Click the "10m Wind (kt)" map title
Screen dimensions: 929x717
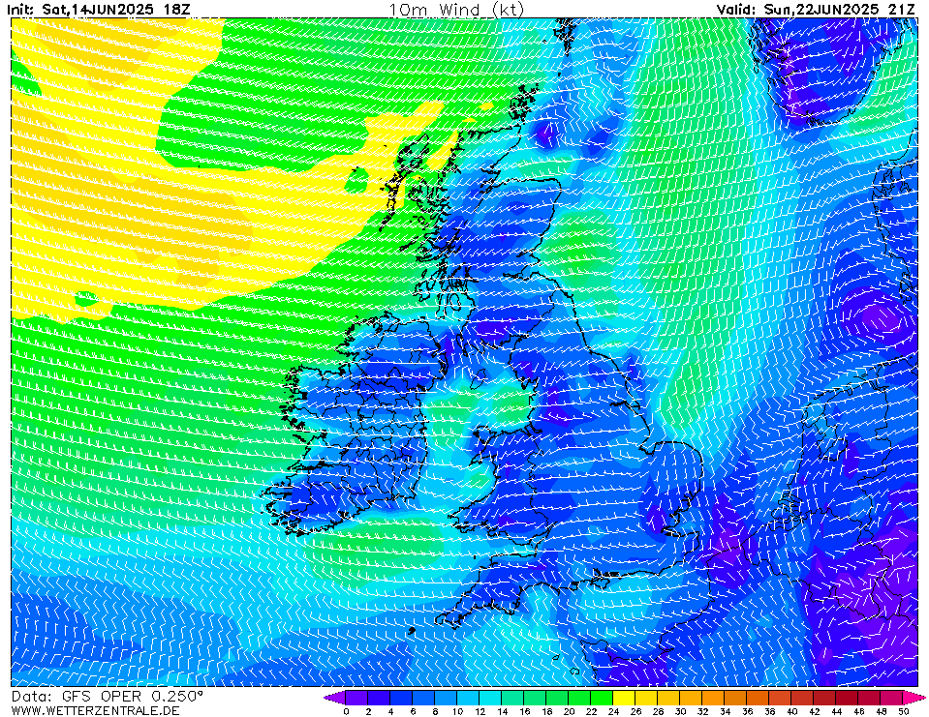coord(456,10)
